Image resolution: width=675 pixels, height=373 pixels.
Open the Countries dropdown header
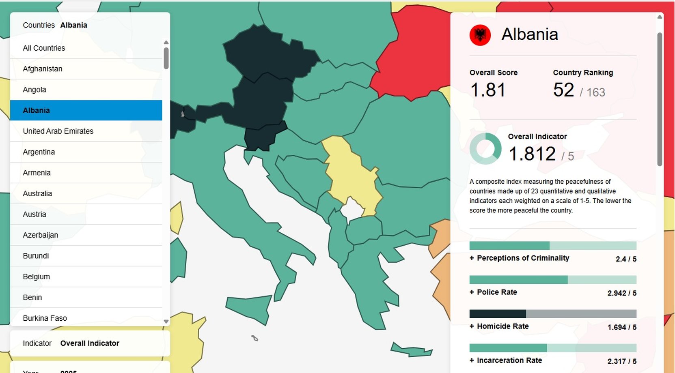[90, 25]
